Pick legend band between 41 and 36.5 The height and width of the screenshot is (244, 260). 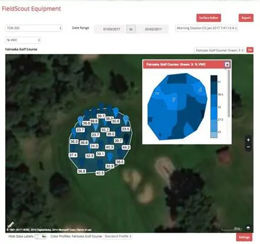point(214,88)
